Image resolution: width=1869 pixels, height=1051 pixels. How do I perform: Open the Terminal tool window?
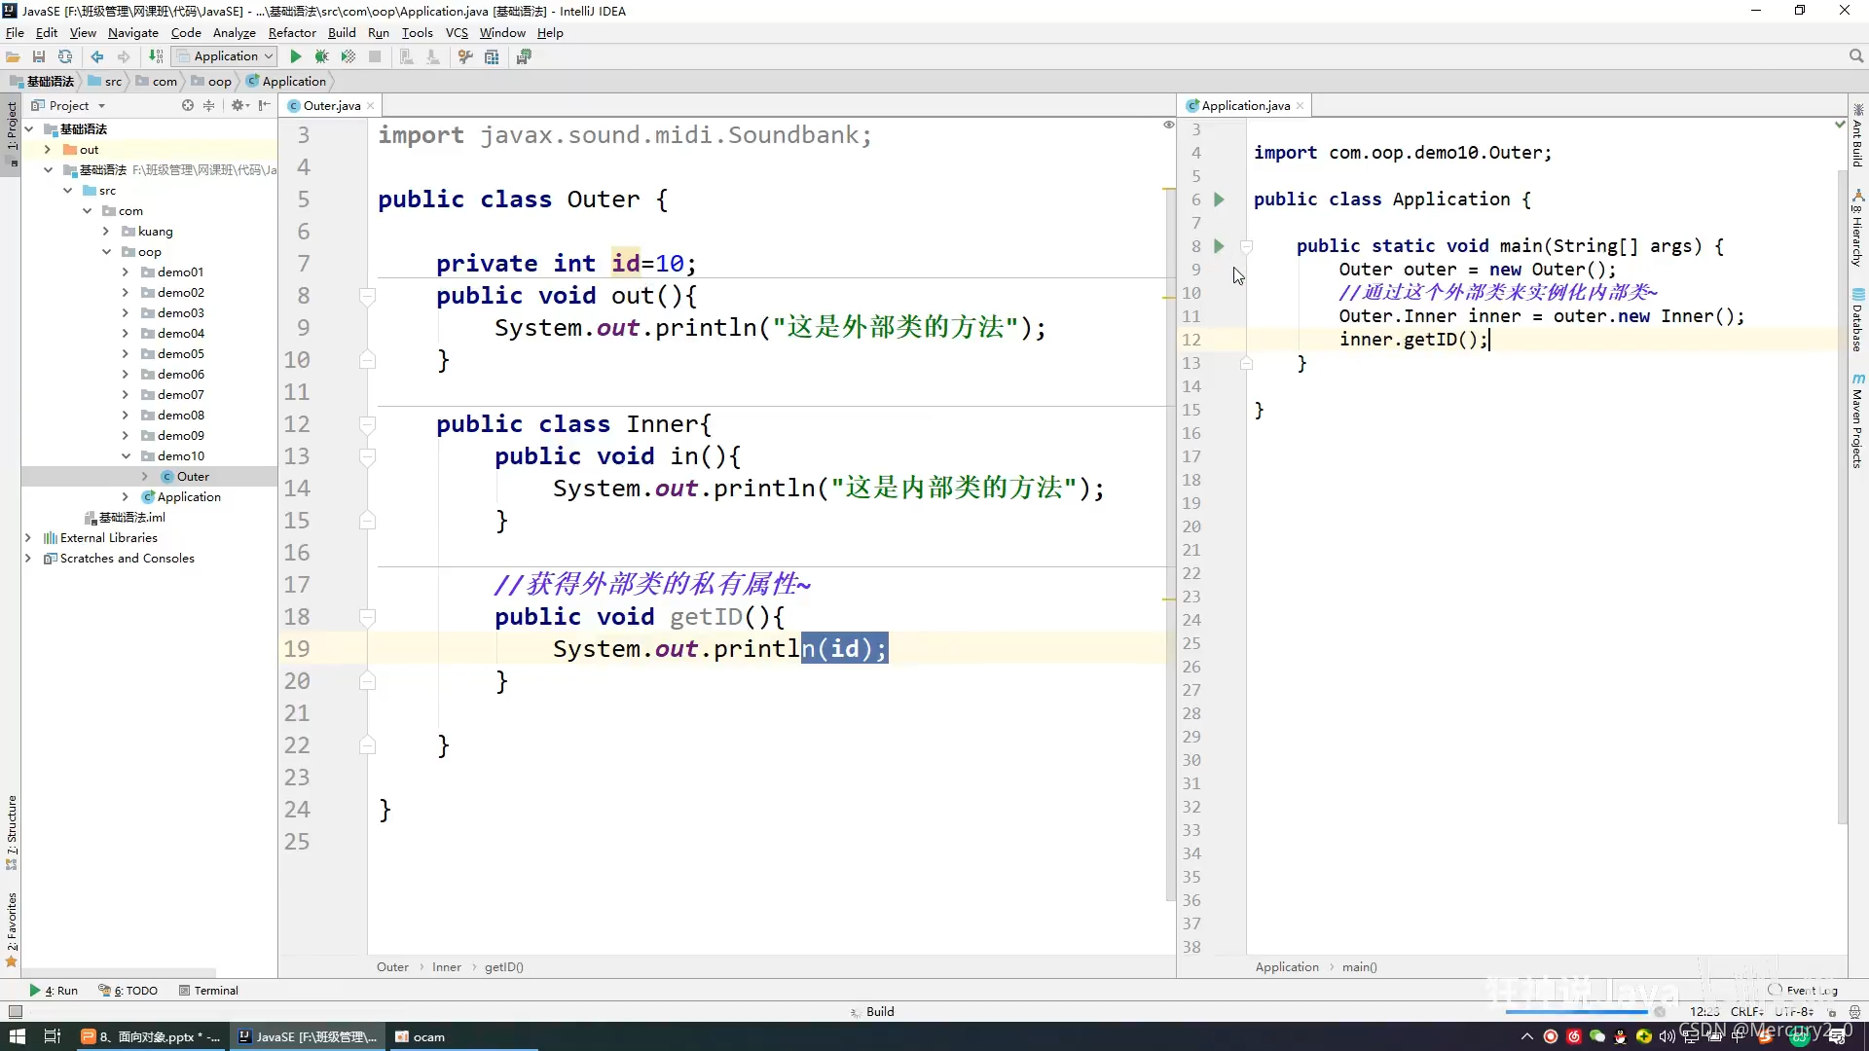pyautogui.click(x=208, y=991)
